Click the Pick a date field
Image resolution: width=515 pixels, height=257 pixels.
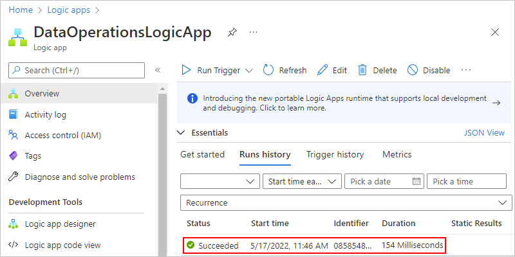pyautogui.click(x=384, y=181)
